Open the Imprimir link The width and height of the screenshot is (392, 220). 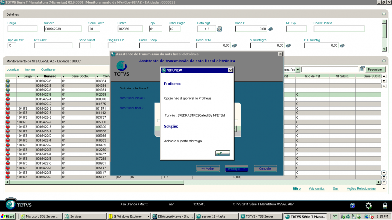point(30,70)
